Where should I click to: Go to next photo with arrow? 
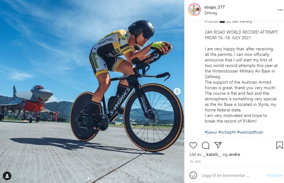coord(177,91)
